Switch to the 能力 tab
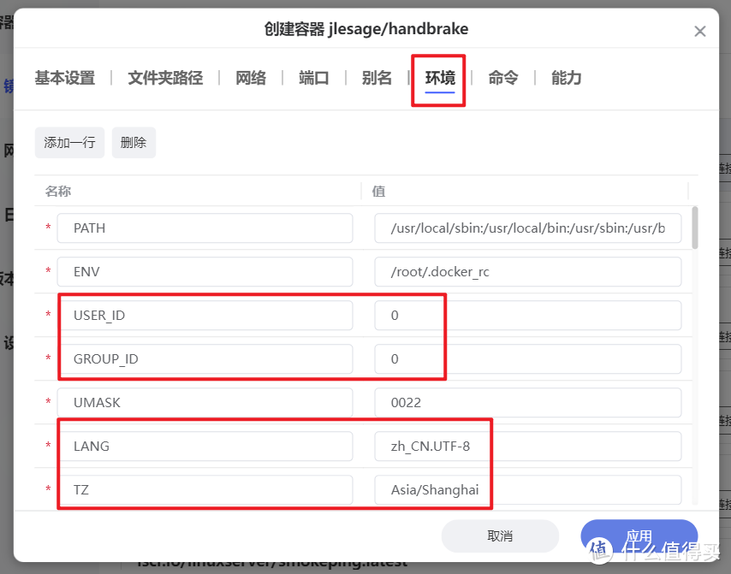 tap(566, 77)
